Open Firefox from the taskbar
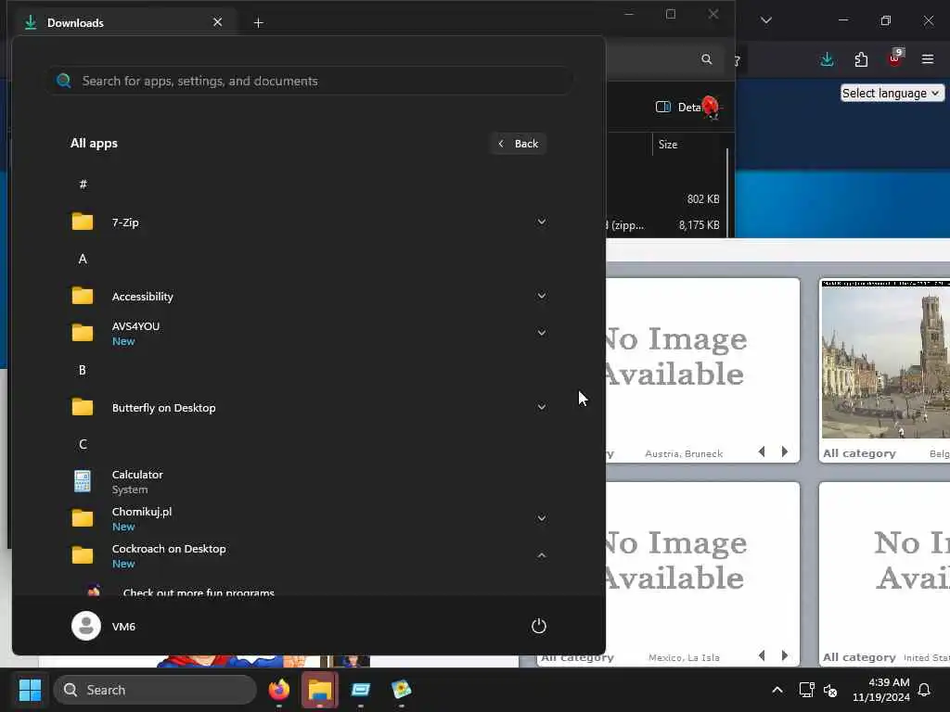The image size is (950, 712). click(x=278, y=690)
